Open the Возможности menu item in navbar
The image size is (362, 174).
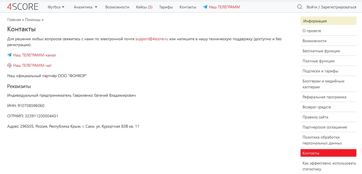(x=117, y=7)
